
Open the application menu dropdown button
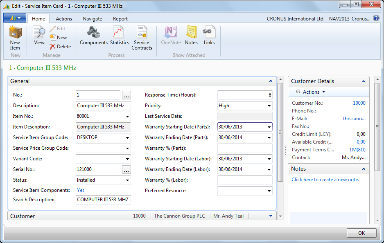[15, 18]
